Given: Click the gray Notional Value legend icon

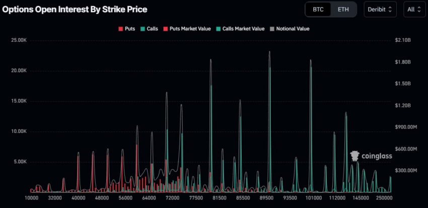Looking at the screenshot, I should pos(272,29).
